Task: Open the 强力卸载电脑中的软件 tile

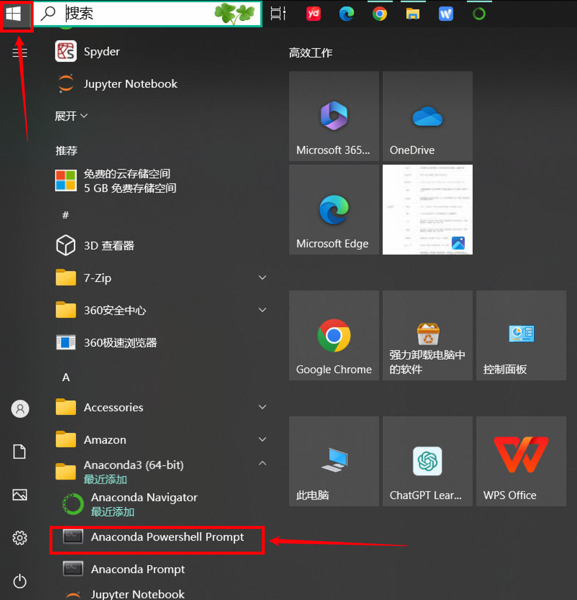Action: (x=427, y=336)
